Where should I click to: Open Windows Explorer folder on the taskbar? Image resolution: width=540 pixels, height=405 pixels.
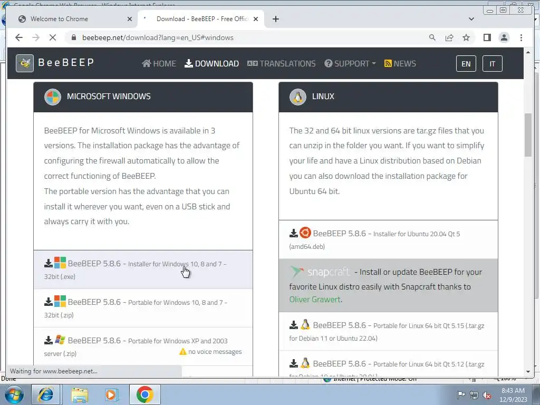click(x=80, y=395)
